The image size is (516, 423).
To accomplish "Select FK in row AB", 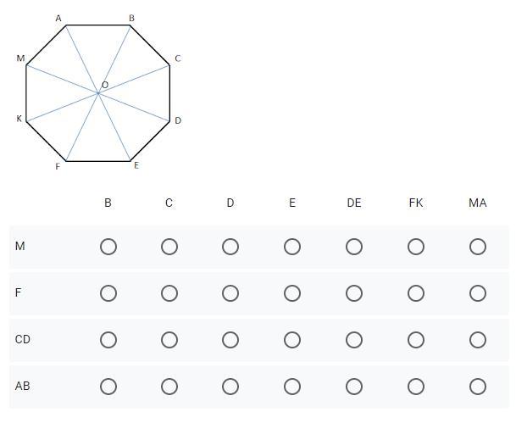I will click(x=416, y=387).
